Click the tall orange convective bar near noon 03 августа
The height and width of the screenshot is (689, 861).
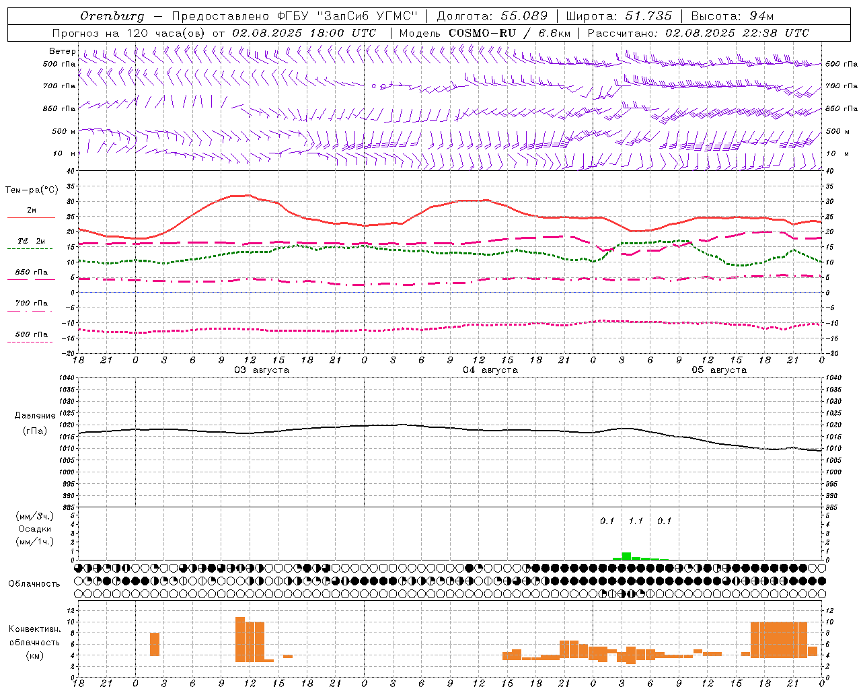(x=240, y=639)
